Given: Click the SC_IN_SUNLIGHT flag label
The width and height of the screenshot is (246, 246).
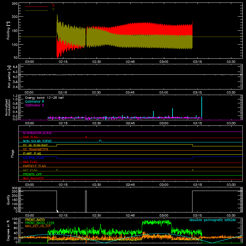Looking at the screenshot, I should 35,145.
